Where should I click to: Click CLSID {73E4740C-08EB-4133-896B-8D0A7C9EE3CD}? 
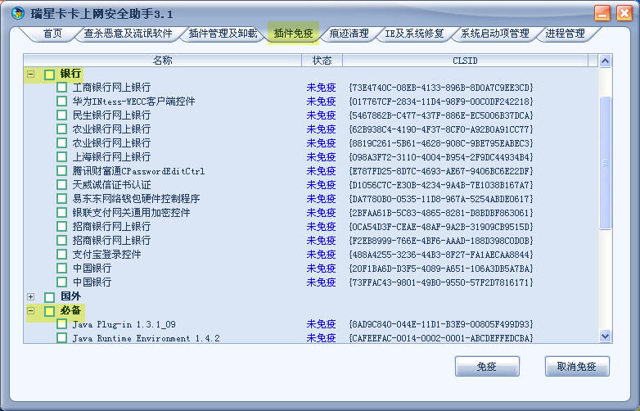441,88
